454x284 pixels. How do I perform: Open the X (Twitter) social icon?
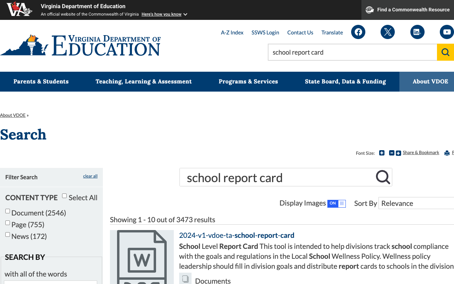pos(388,32)
